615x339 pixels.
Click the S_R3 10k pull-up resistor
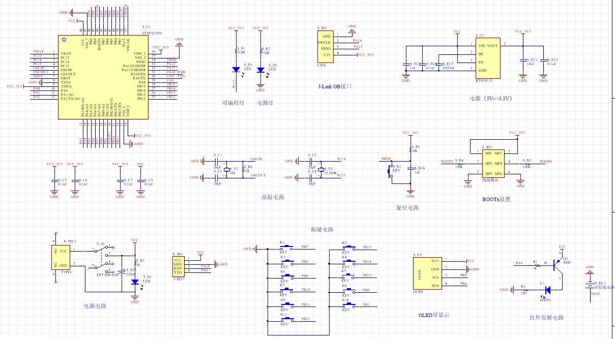pyautogui.click(x=411, y=148)
